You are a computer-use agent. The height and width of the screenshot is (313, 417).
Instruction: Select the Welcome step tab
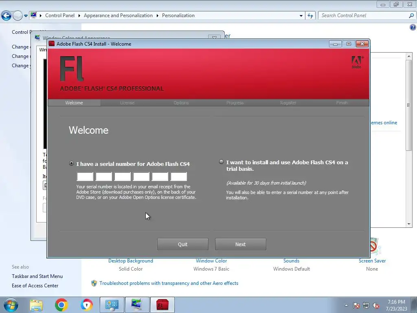(x=74, y=103)
